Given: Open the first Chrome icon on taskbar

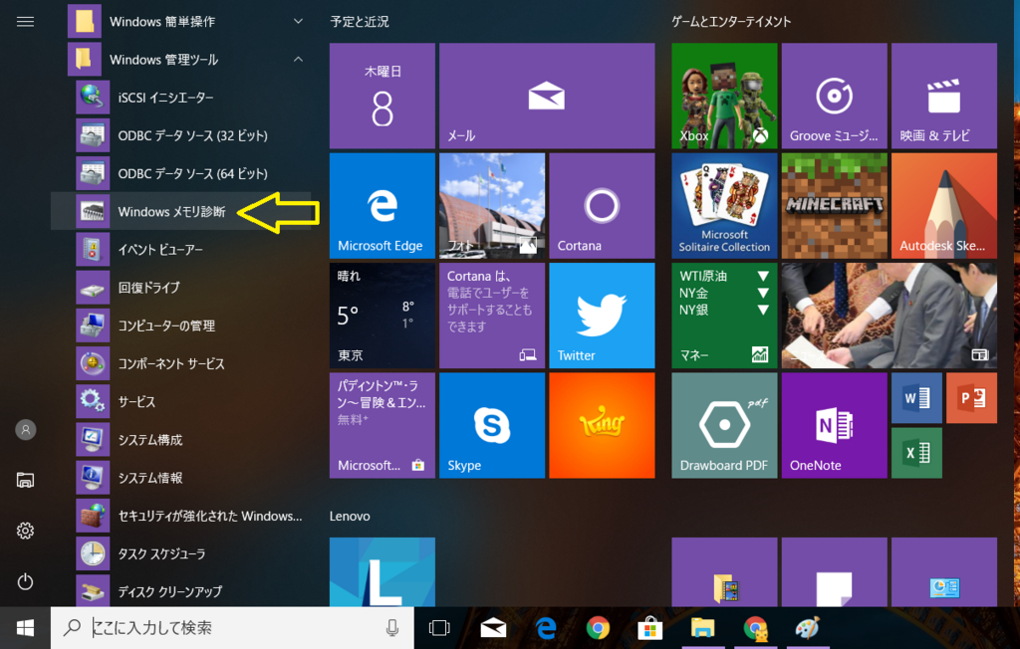Looking at the screenshot, I should pyautogui.click(x=598, y=628).
